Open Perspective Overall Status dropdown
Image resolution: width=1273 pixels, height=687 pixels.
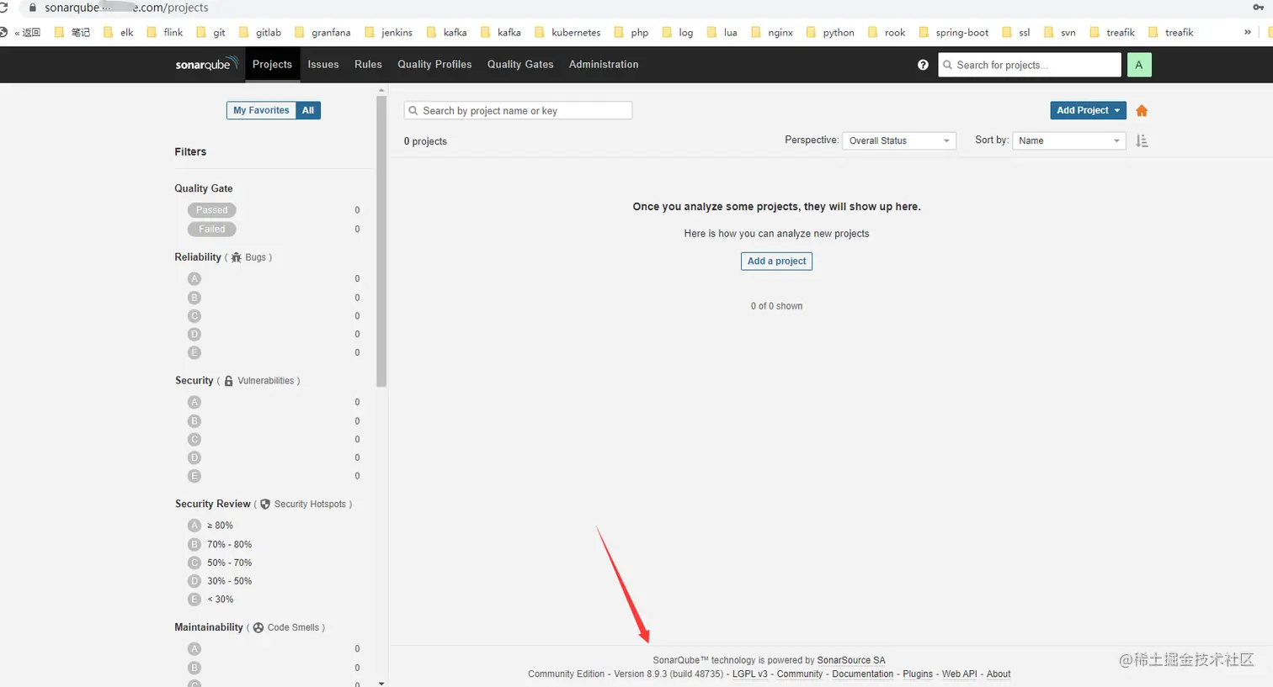pos(898,140)
